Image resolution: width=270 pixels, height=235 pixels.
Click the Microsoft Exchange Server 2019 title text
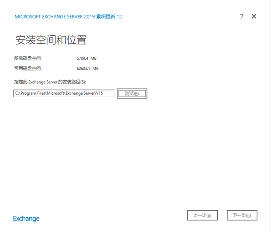[68, 17]
